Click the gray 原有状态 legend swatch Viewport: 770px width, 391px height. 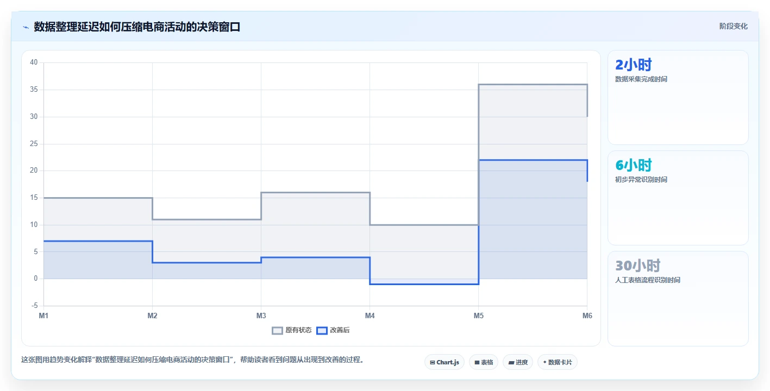point(278,330)
